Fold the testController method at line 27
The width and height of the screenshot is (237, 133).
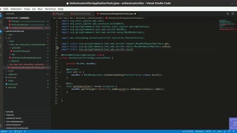(60, 87)
